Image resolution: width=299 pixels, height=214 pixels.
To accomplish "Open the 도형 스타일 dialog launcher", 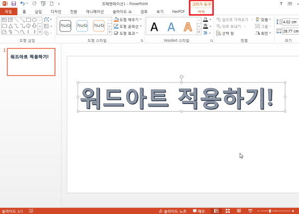I will pos(142,41).
